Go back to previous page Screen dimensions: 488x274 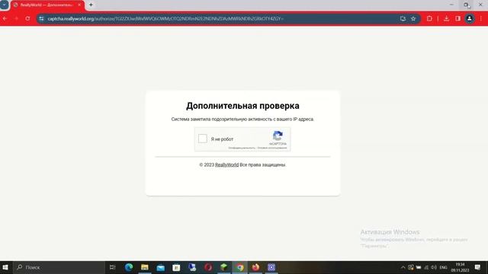pyautogui.click(x=5, y=18)
